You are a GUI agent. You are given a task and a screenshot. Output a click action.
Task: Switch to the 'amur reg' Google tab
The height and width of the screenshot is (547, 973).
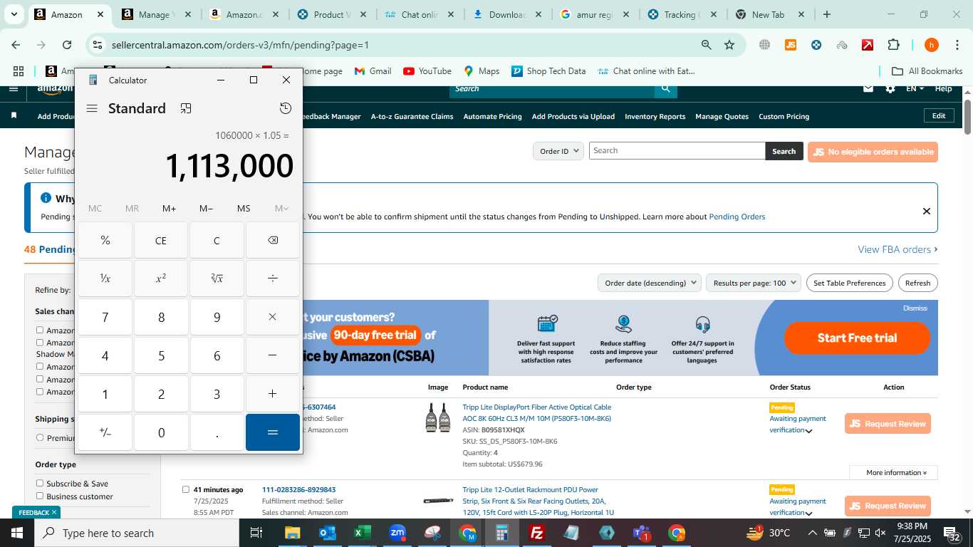pos(595,14)
